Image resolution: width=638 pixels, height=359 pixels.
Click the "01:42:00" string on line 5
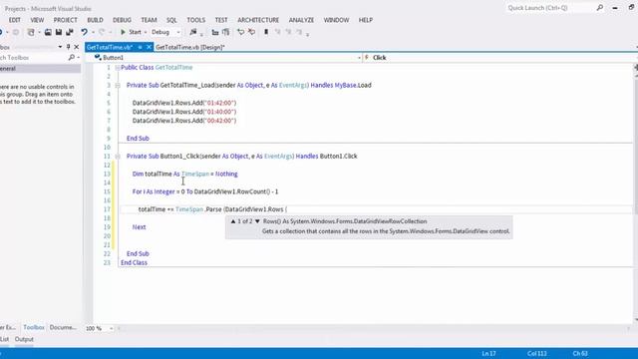[219, 103]
